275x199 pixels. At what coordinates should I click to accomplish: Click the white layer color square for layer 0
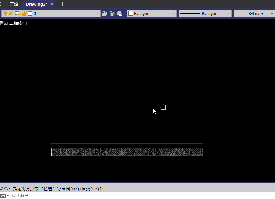pyautogui.click(x=30, y=14)
